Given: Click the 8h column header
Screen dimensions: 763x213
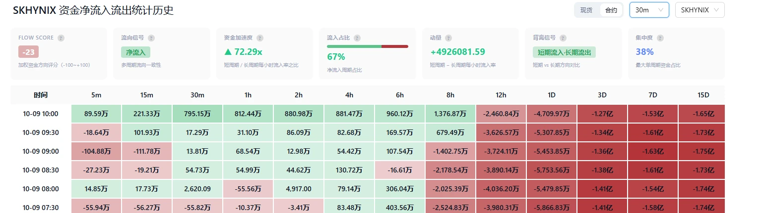Looking at the screenshot, I should [450, 95].
